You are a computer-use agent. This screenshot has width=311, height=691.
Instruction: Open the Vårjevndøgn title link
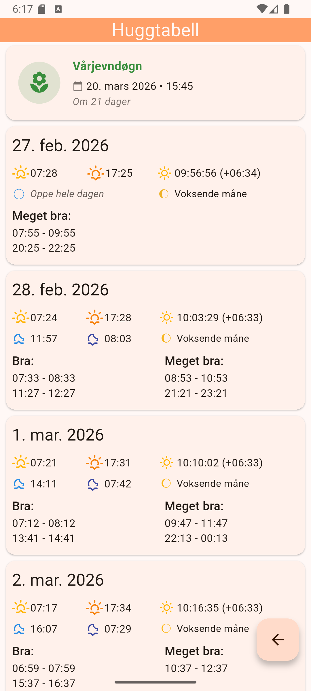pos(107,66)
